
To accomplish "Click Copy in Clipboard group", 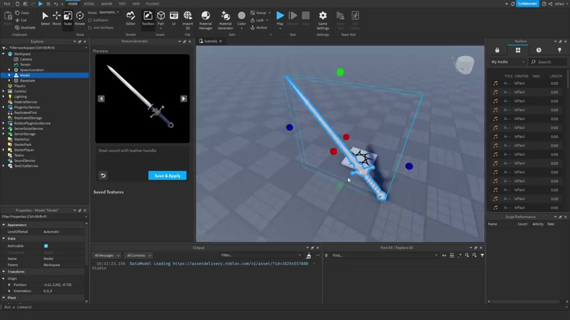I will tap(22, 13).
